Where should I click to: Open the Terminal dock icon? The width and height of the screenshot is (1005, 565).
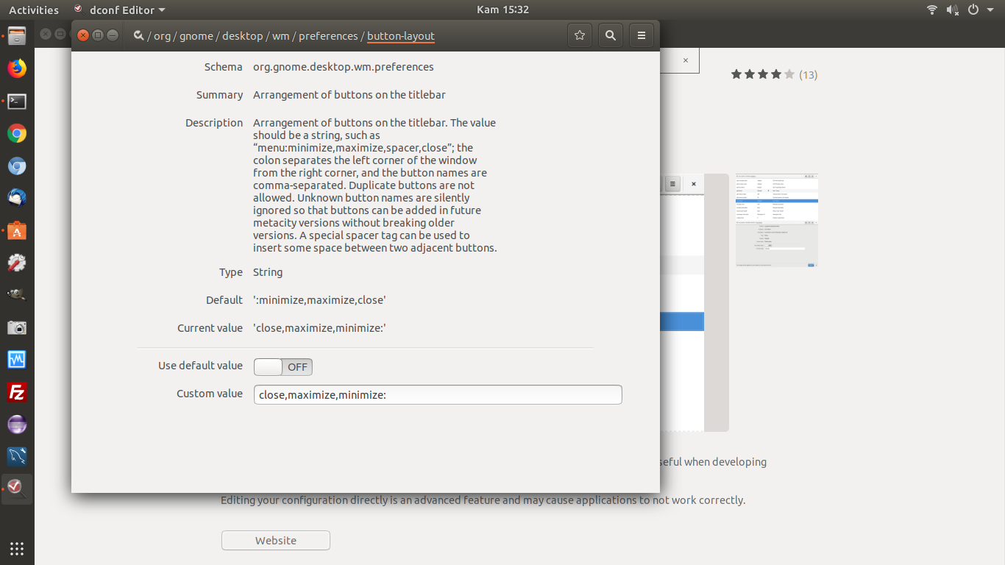point(17,101)
